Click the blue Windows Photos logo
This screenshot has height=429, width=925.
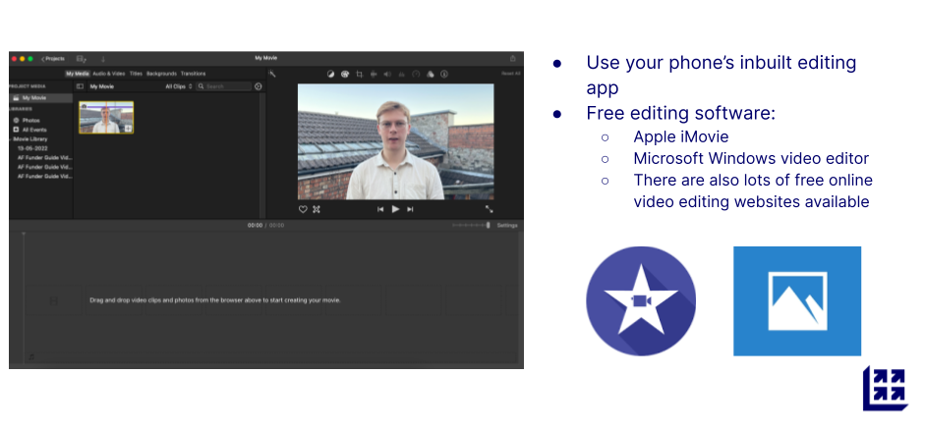click(797, 301)
